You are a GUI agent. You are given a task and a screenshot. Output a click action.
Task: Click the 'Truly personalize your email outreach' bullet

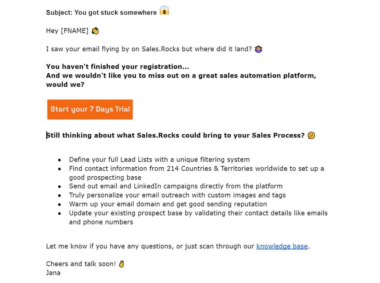point(177,195)
